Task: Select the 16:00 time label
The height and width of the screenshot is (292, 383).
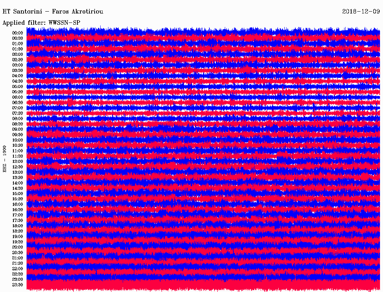Action: [18, 204]
